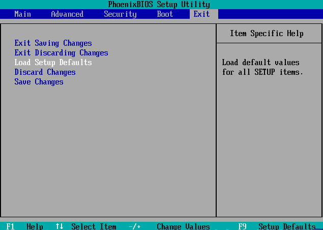Screen dimensions: 323x230
Task: Click the Save Changes option
Action: pyautogui.click(x=39, y=82)
